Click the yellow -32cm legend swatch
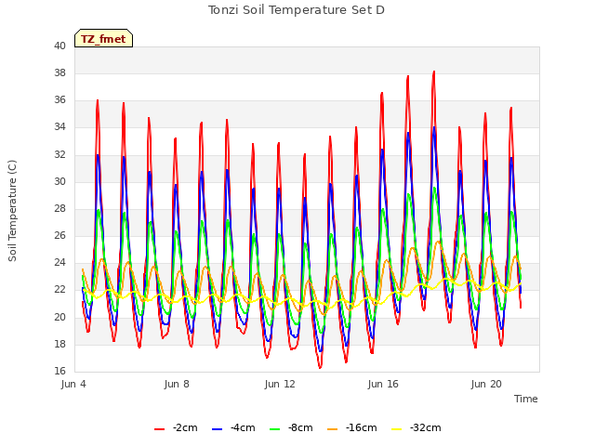595x446 pixels. click(x=396, y=429)
